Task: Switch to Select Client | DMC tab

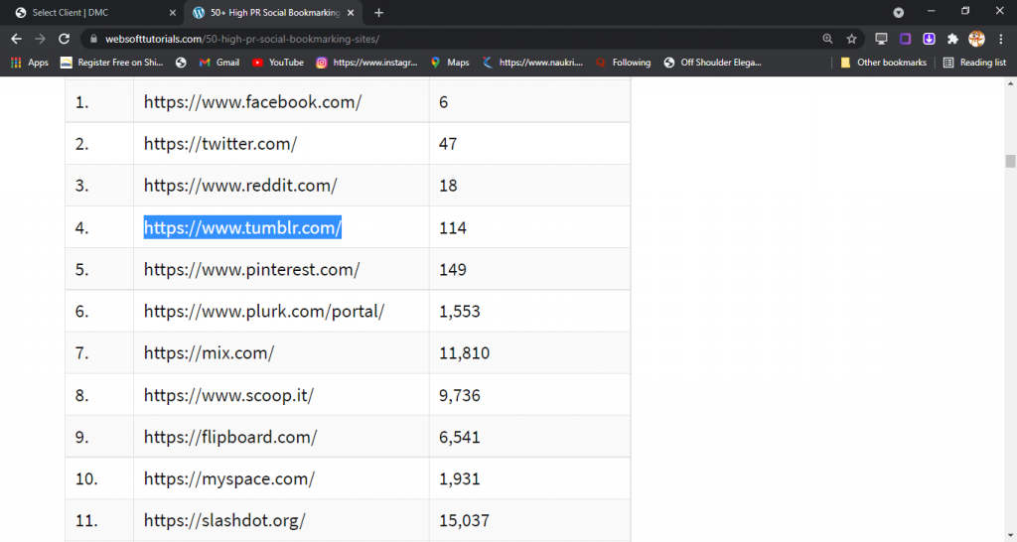Action: (x=95, y=12)
